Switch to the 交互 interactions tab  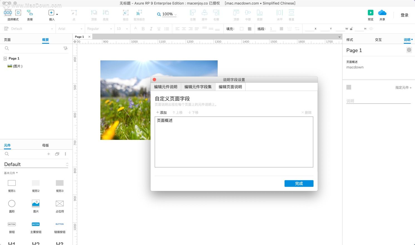tap(378, 40)
